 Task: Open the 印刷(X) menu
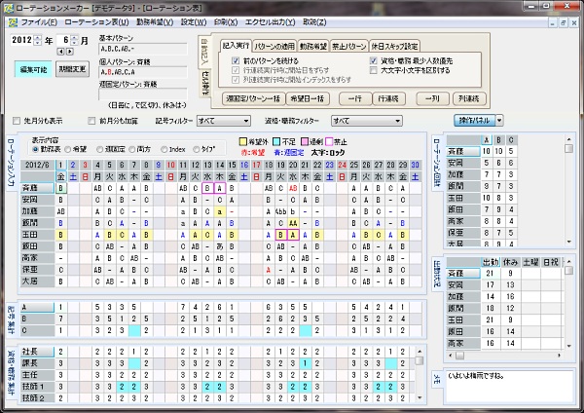pos(226,22)
